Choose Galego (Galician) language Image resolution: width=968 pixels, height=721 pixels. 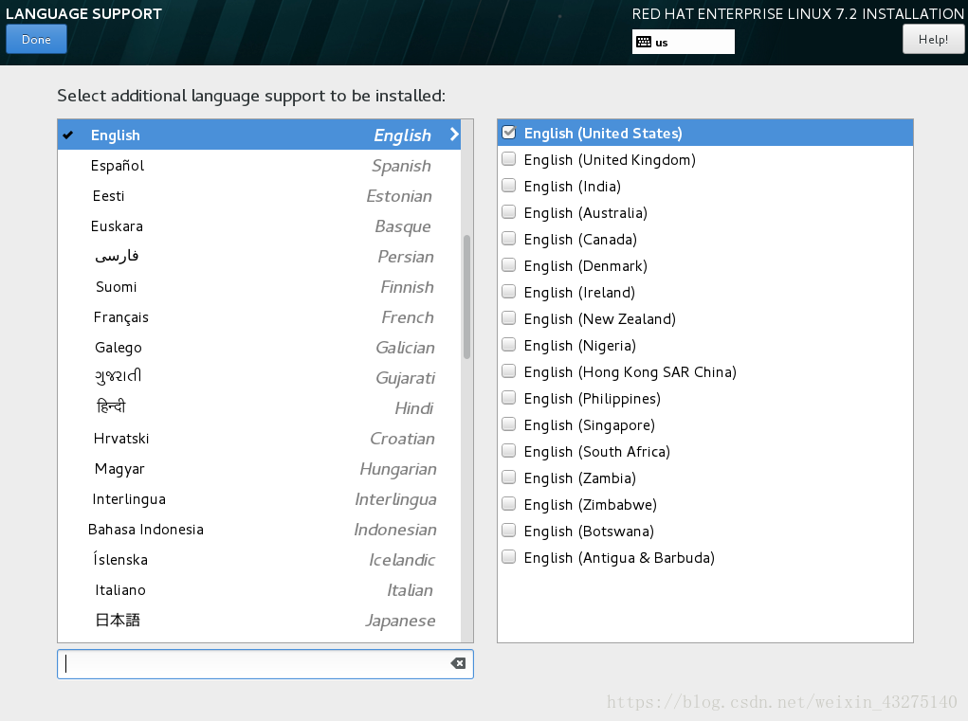pyautogui.click(x=259, y=348)
